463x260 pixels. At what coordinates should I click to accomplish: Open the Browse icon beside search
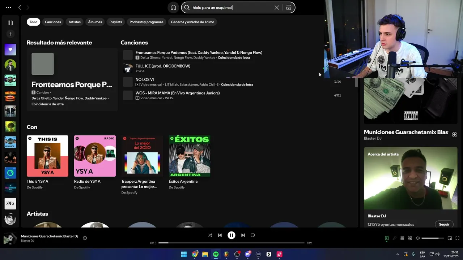(289, 8)
